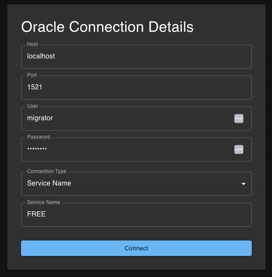Click the 'localhost' text value
The image size is (272, 277).
point(41,56)
